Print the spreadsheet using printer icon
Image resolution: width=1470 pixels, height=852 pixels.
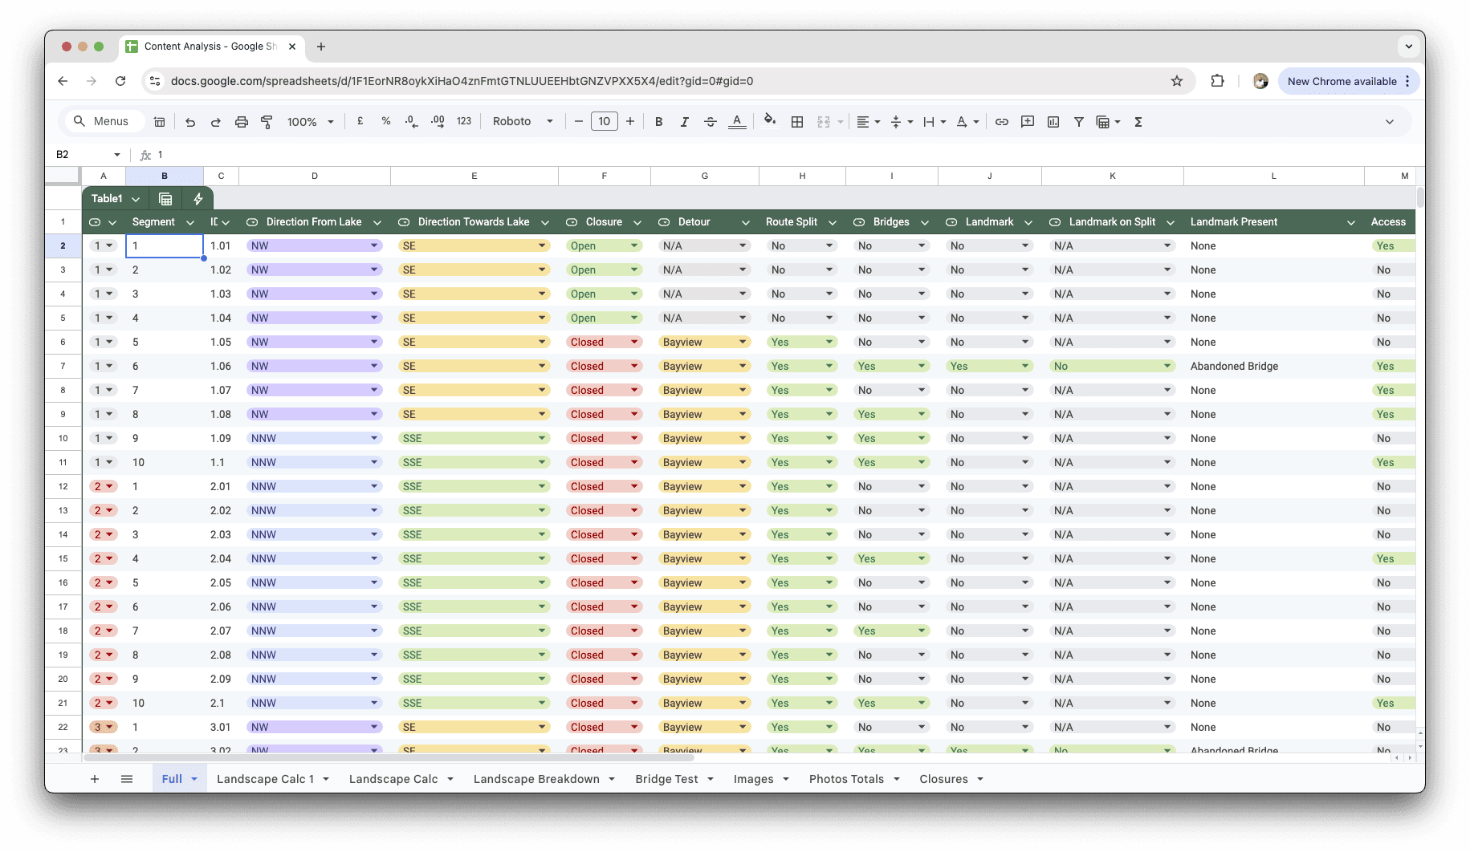tap(242, 122)
